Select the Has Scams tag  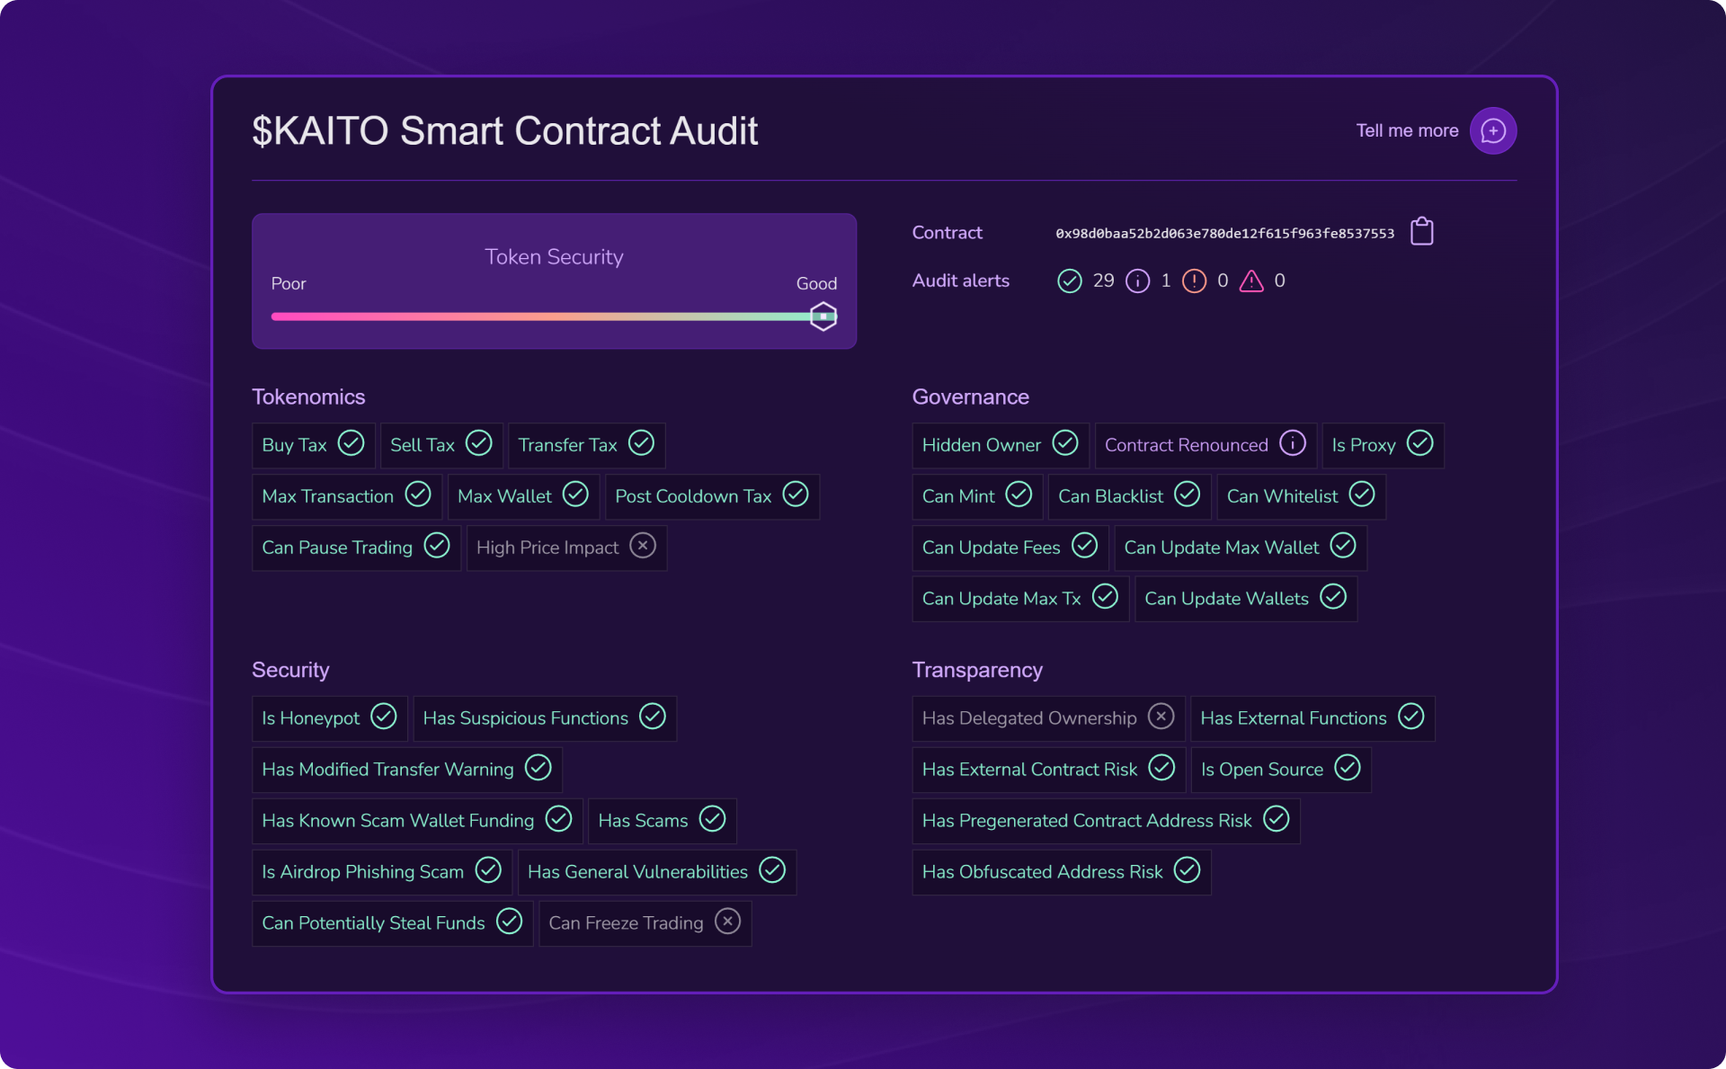(661, 821)
